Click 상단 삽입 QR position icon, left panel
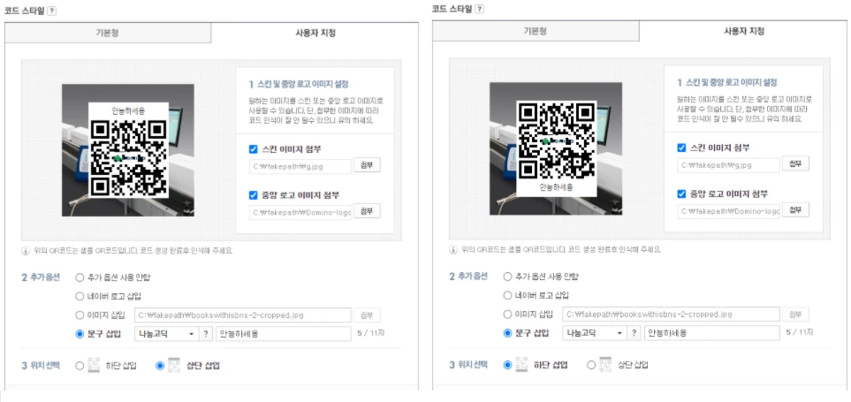The width and height of the screenshot is (851, 402). click(174, 365)
